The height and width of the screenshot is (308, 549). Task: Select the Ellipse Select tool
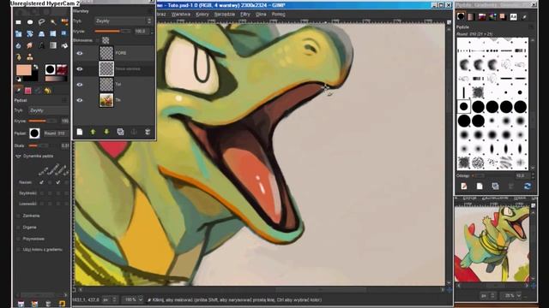coord(30,22)
